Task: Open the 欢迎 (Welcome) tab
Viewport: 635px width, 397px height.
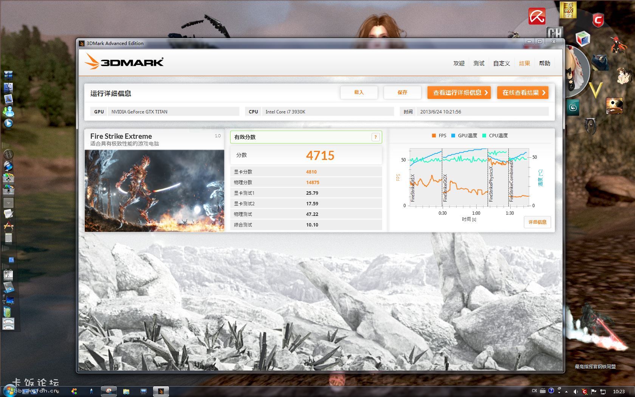Action: tap(459, 63)
